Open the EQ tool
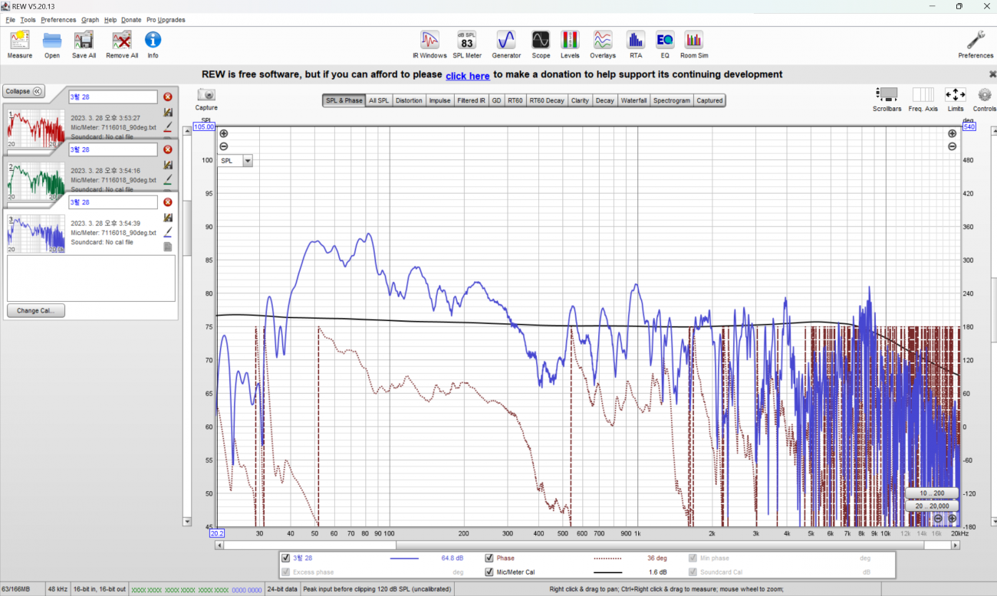 point(665,44)
